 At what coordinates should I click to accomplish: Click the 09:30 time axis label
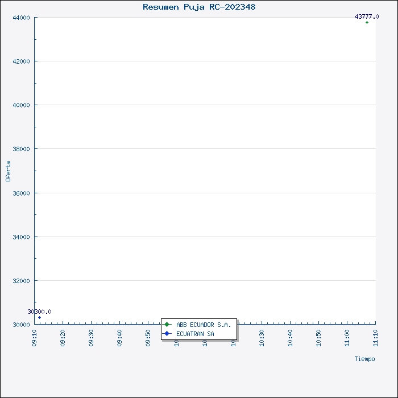click(x=92, y=338)
